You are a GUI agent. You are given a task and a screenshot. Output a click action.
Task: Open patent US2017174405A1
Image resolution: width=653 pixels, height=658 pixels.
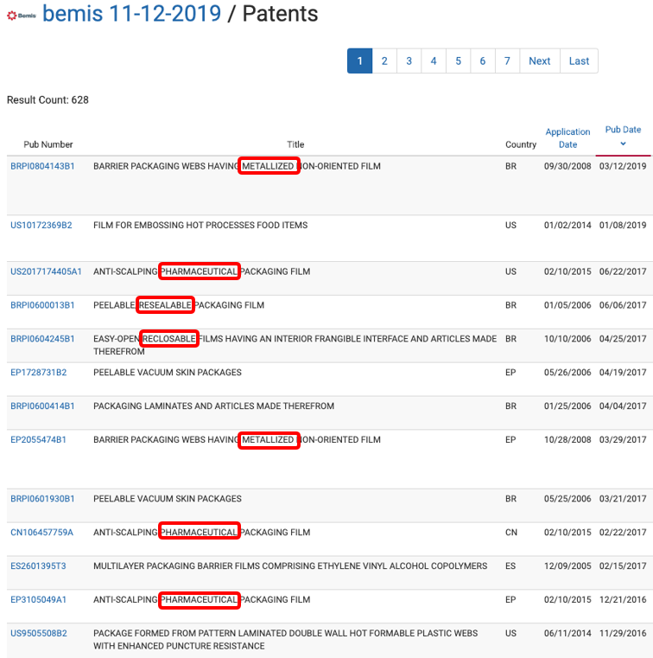[46, 272]
